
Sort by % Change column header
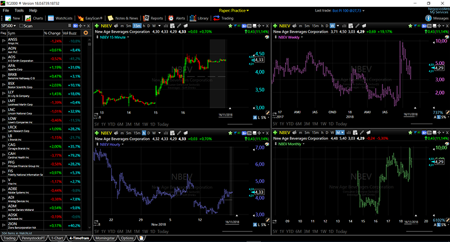click(52, 33)
